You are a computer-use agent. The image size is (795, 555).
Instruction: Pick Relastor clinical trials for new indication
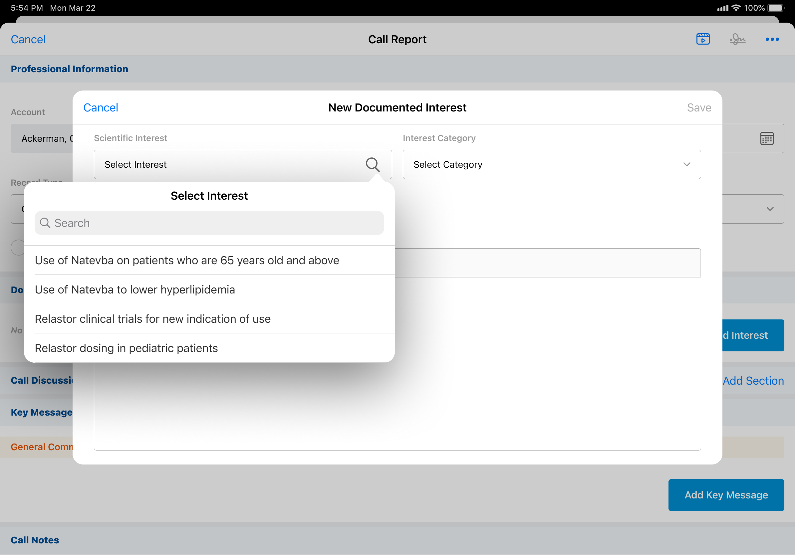coord(153,319)
